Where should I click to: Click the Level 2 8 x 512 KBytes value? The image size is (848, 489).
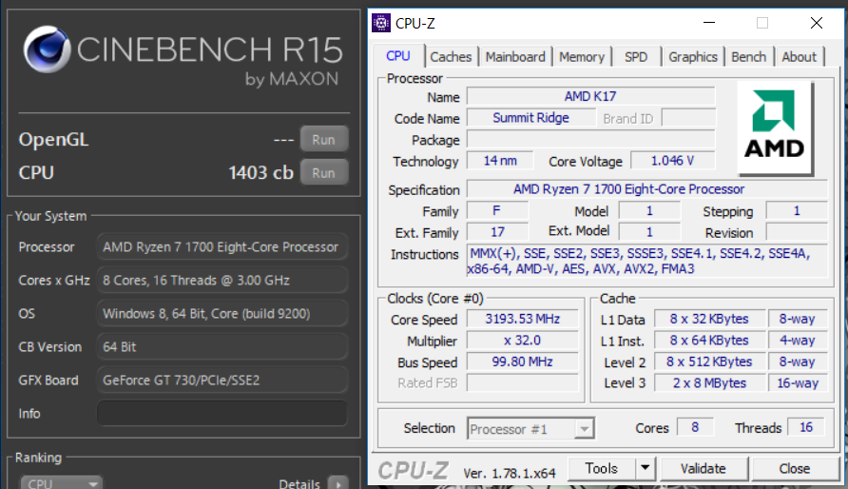tap(709, 362)
